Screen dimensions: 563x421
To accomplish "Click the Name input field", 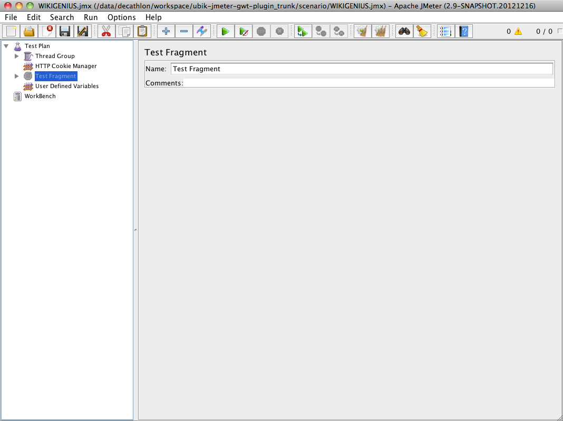I will [x=362, y=69].
